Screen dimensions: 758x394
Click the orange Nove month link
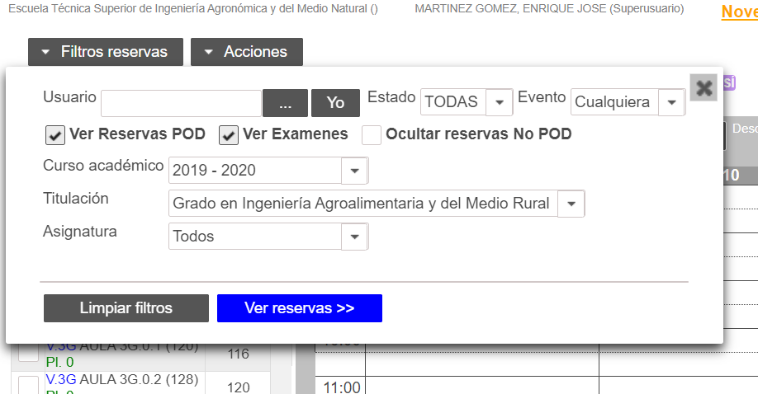pos(740,12)
